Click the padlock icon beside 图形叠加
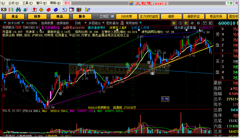Image resolution: width=240 pixels, height=138 pixels. [x=122, y=23]
